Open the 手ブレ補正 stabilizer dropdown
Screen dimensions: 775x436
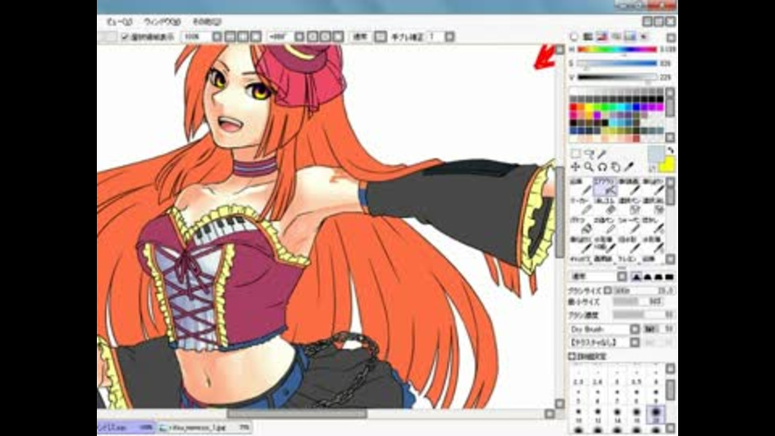click(x=450, y=36)
